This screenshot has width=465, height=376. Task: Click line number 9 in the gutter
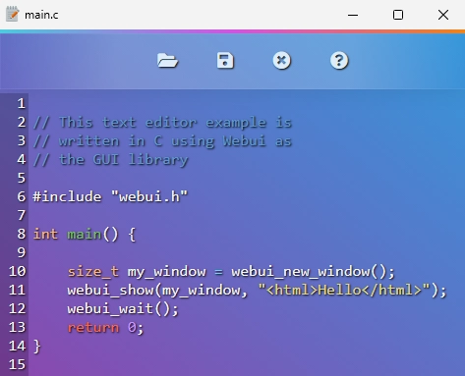pyautogui.click(x=22, y=252)
